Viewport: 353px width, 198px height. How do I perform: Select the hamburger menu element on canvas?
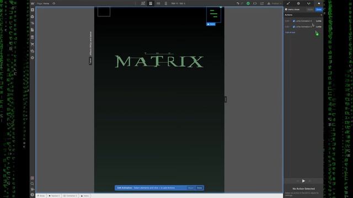(213, 14)
